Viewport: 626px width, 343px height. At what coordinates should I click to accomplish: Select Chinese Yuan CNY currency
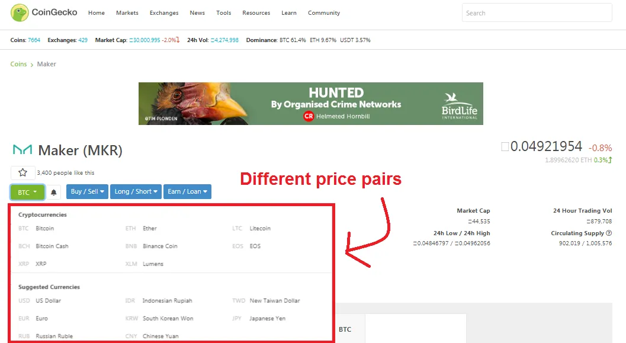(x=152, y=336)
